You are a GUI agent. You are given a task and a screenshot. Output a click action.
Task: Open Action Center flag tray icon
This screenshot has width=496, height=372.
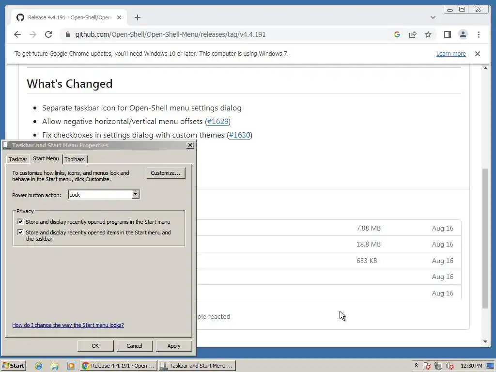click(x=426, y=366)
